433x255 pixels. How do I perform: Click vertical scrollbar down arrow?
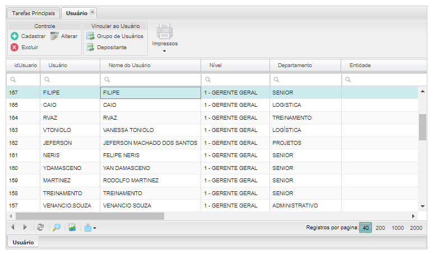point(422,206)
